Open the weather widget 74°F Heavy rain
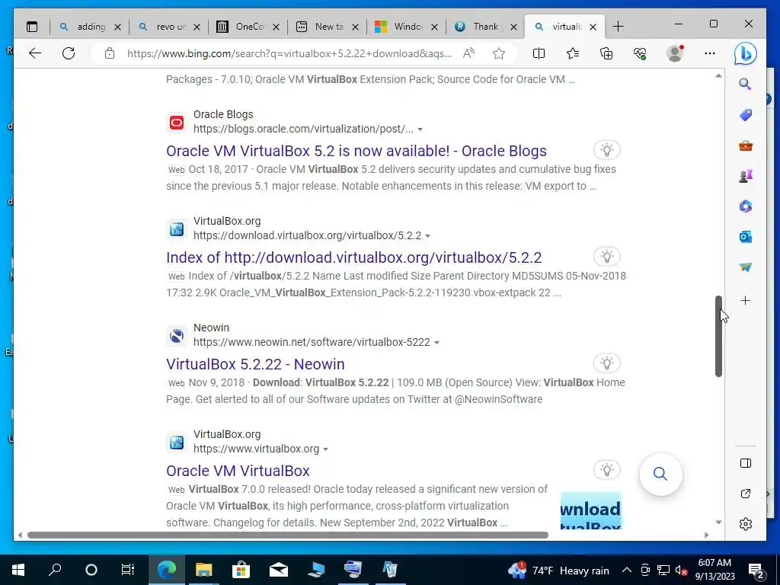The image size is (780, 585). point(558,570)
